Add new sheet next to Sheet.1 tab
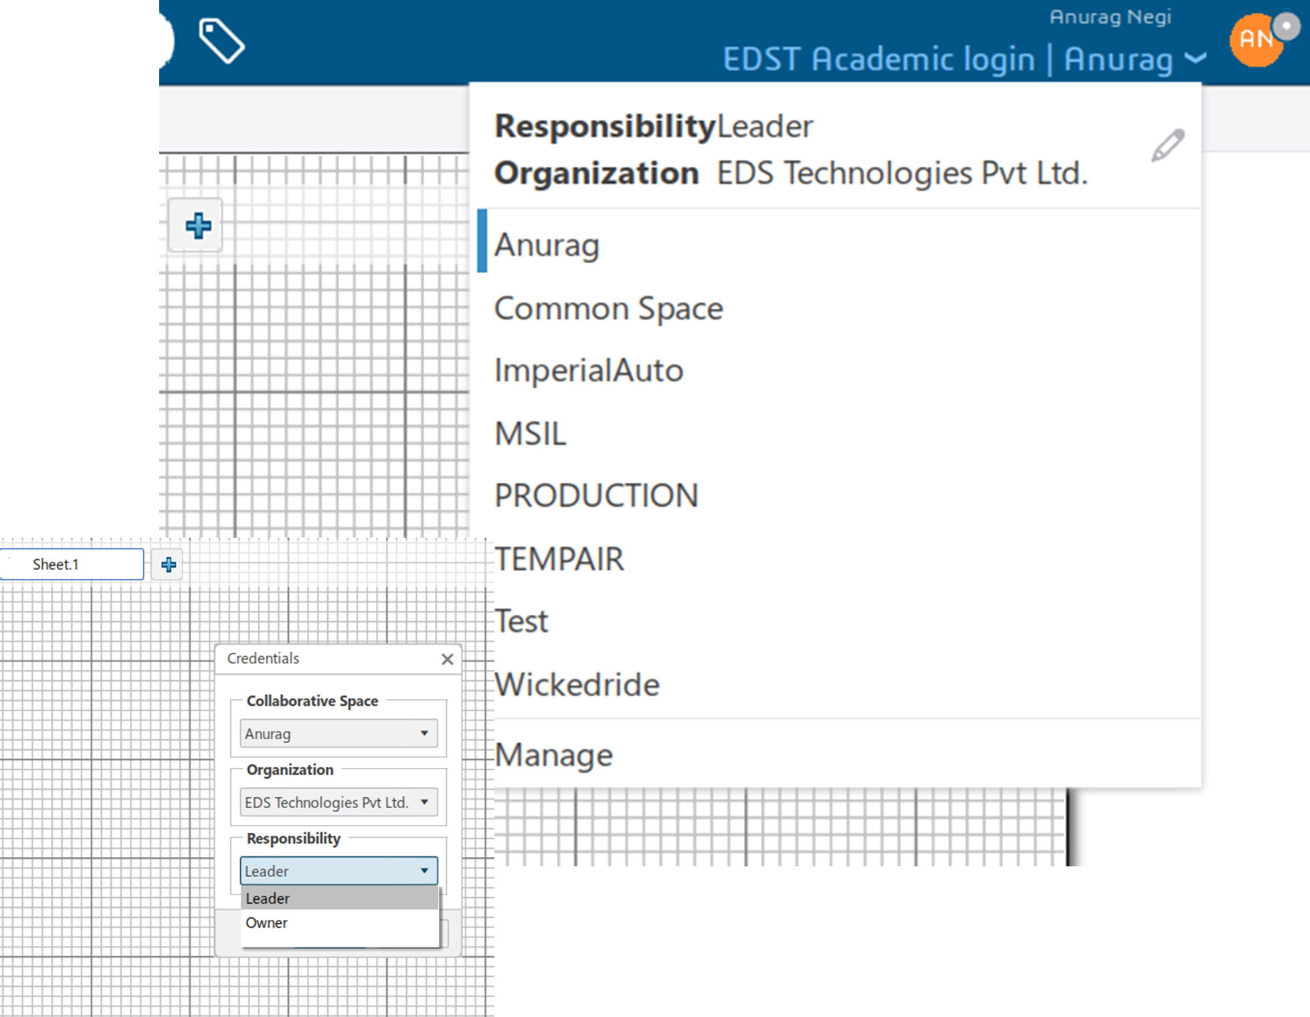1310x1017 pixels. [x=169, y=564]
